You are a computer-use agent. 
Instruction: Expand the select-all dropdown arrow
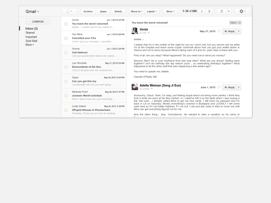click(x=71, y=11)
